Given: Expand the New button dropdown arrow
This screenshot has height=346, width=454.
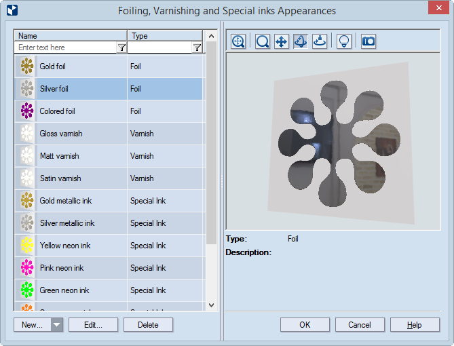Looking at the screenshot, I should tap(56, 325).
